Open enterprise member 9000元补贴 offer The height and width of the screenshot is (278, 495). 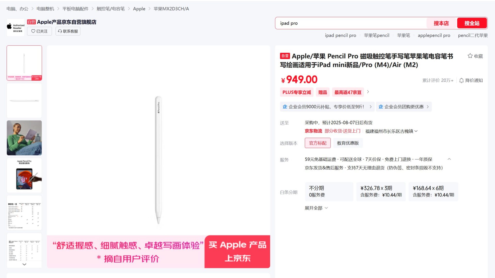tap(327, 107)
